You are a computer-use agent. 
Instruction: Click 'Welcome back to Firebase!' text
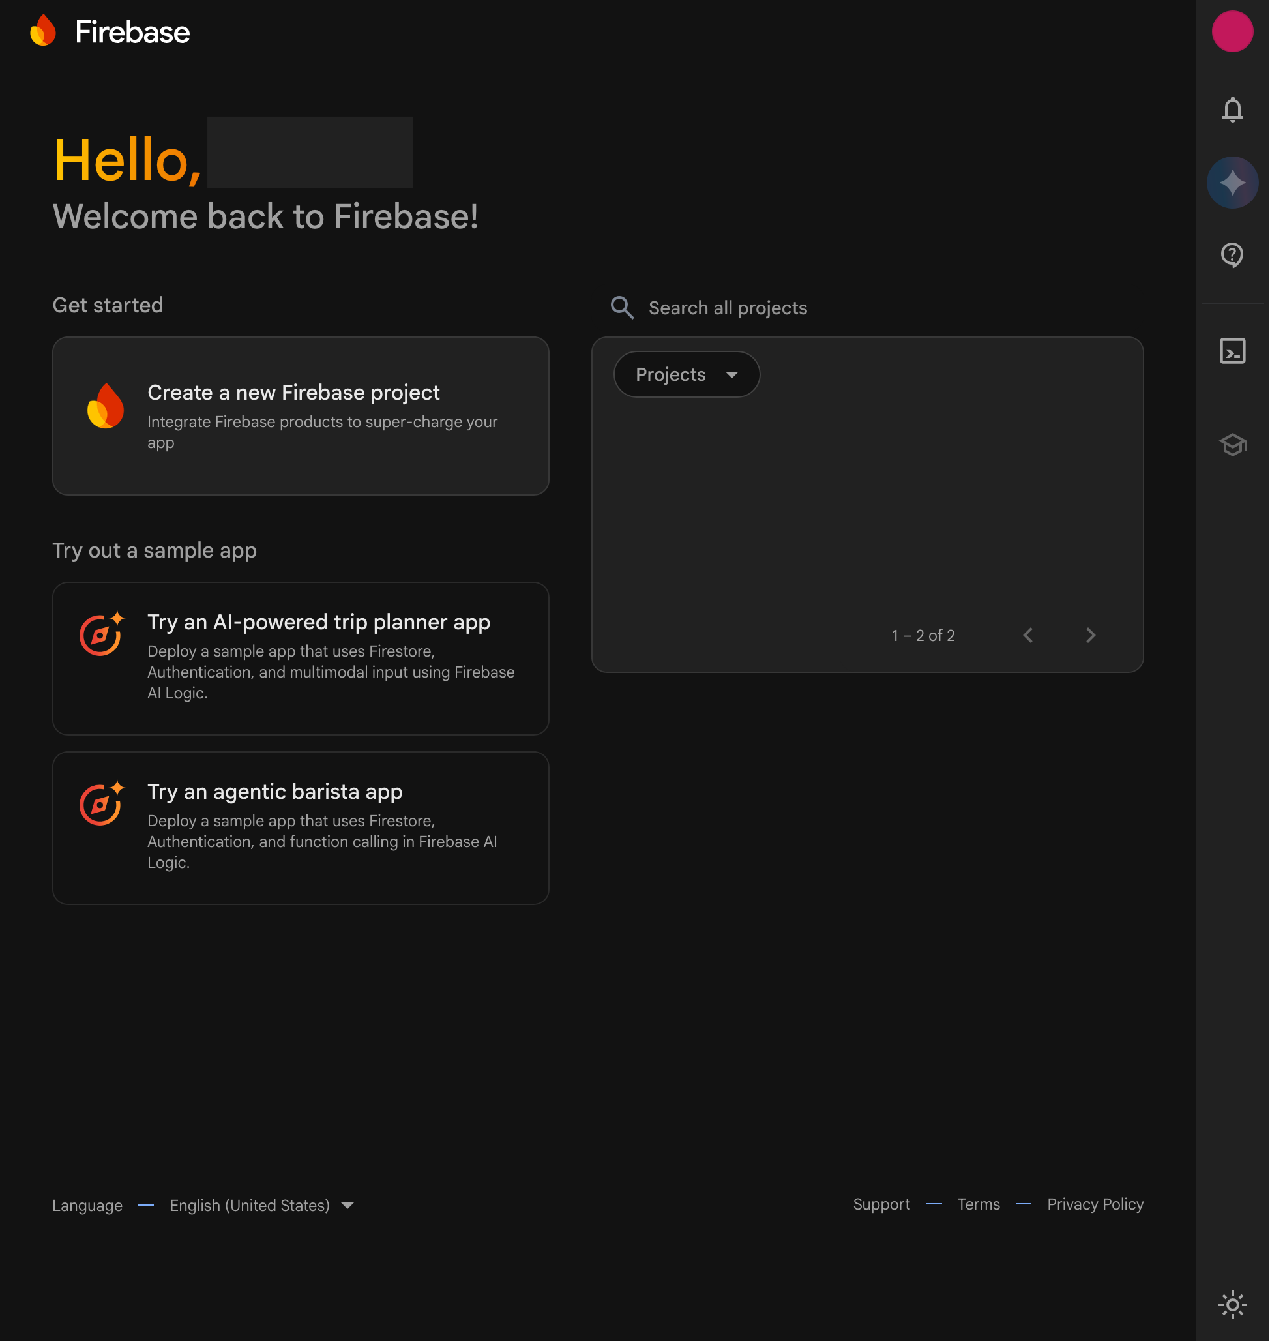[265, 216]
